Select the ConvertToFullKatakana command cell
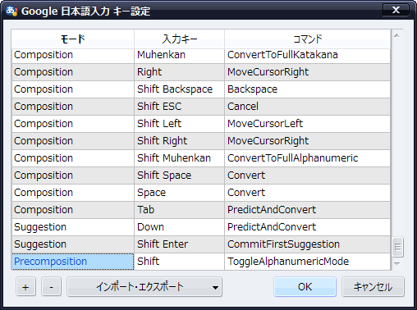This screenshot has height=310, width=417. coord(308,56)
